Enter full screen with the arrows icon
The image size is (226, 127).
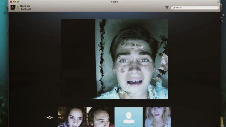click(218, 2)
